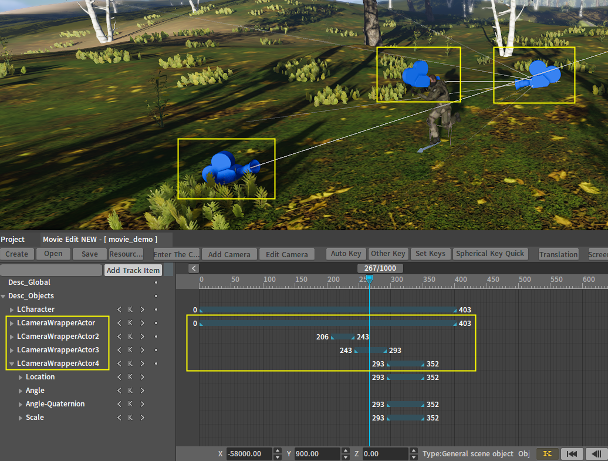Toggle the dot indicator for Desc_Global track
Image resolution: width=608 pixels, height=461 pixels.
(156, 282)
